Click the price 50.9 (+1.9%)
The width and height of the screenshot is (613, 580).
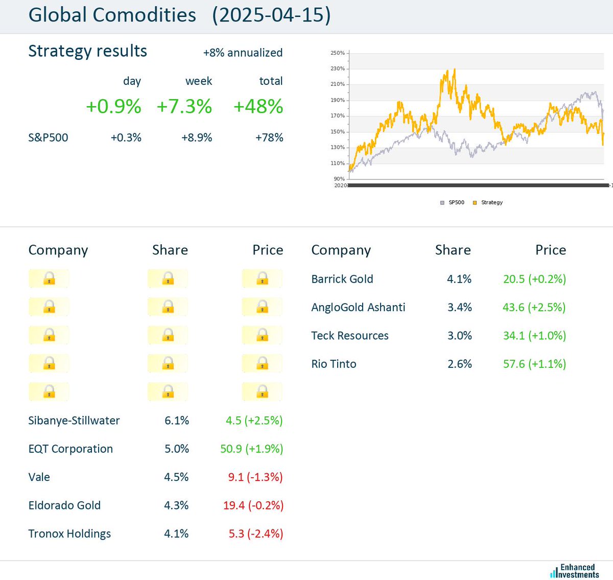click(251, 449)
